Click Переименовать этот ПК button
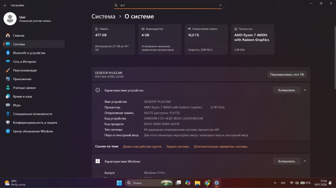Viewport: 336px width, 188px height. click(287, 75)
